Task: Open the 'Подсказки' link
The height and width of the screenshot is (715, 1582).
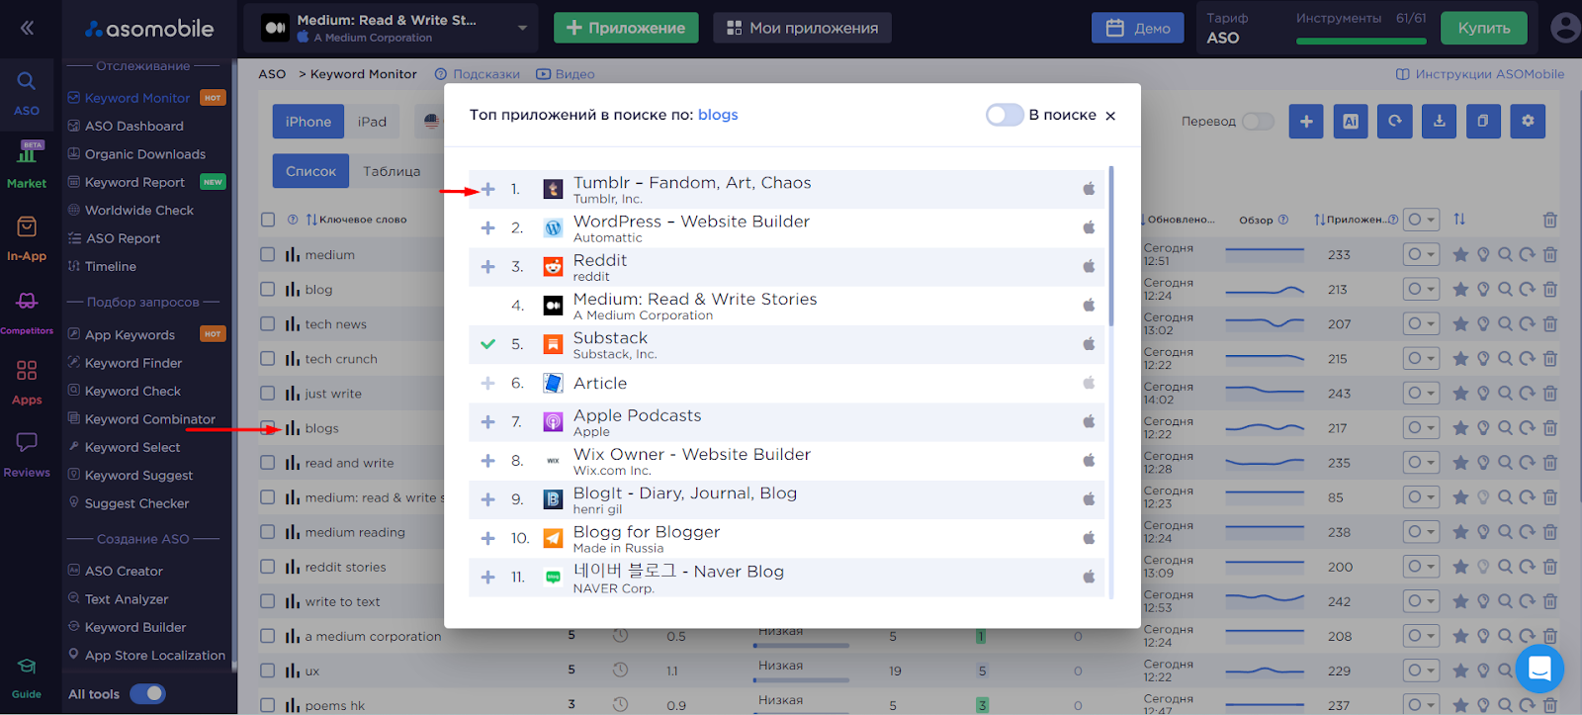Action: (478, 74)
